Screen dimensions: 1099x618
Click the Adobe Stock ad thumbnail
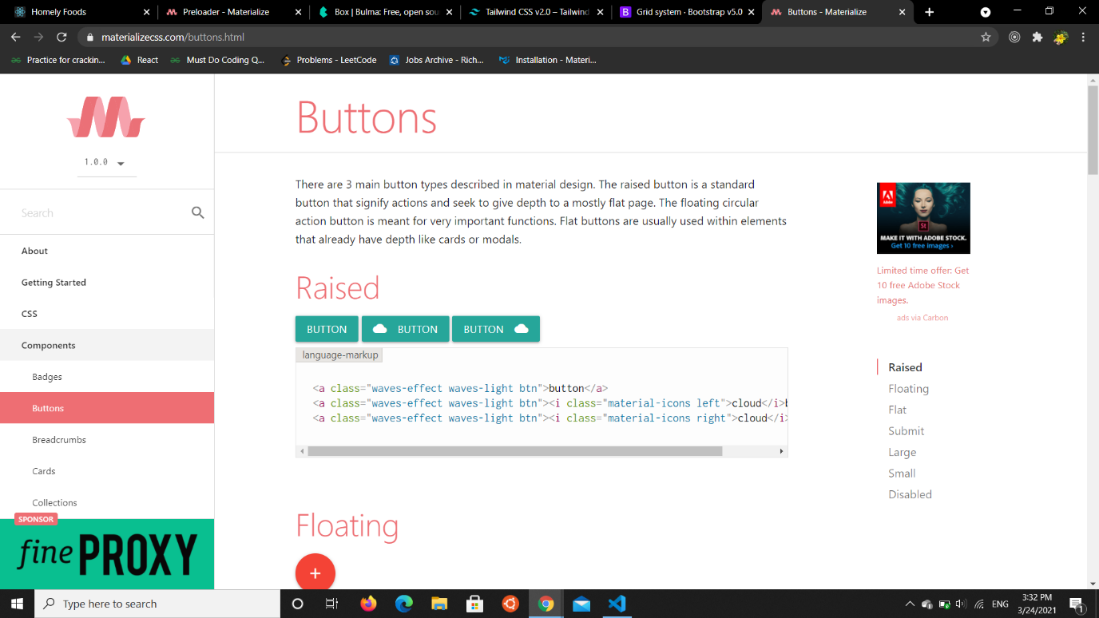tap(923, 218)
